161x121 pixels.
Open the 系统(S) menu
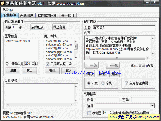8,10
